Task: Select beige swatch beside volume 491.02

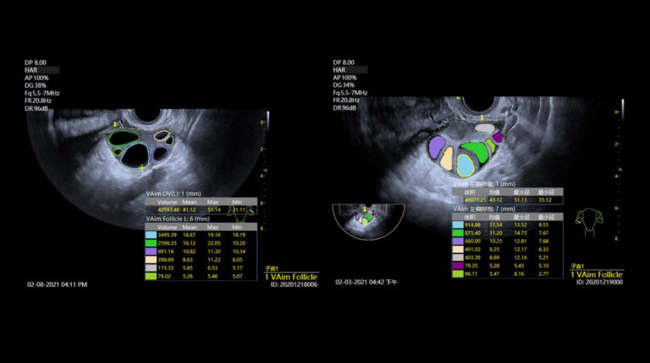Action: click(x=458, y=249)
